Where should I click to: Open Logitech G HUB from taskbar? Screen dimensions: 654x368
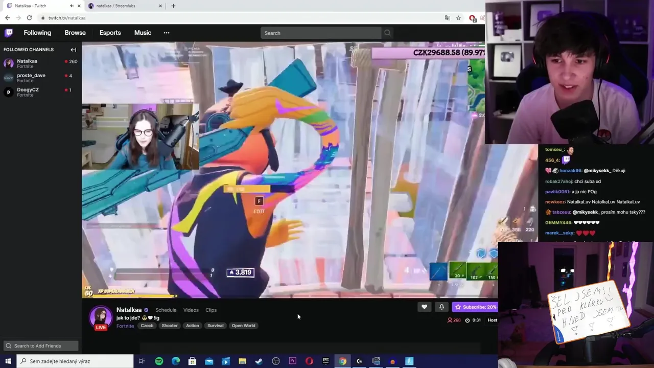(359, 361)
